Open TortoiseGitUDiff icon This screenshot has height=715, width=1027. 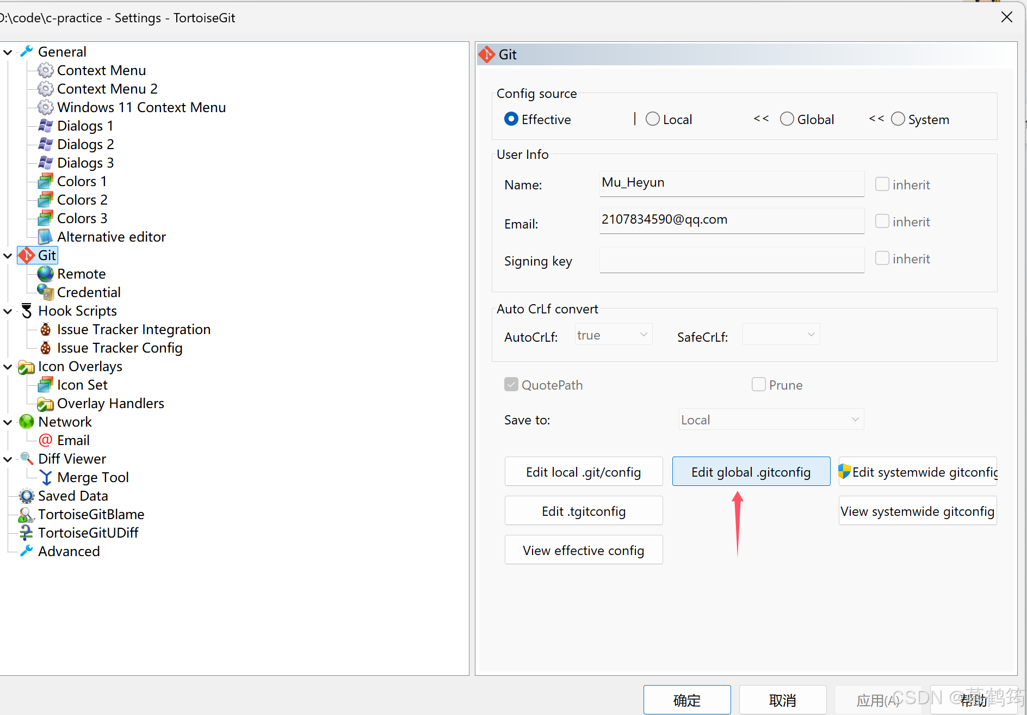26,533
